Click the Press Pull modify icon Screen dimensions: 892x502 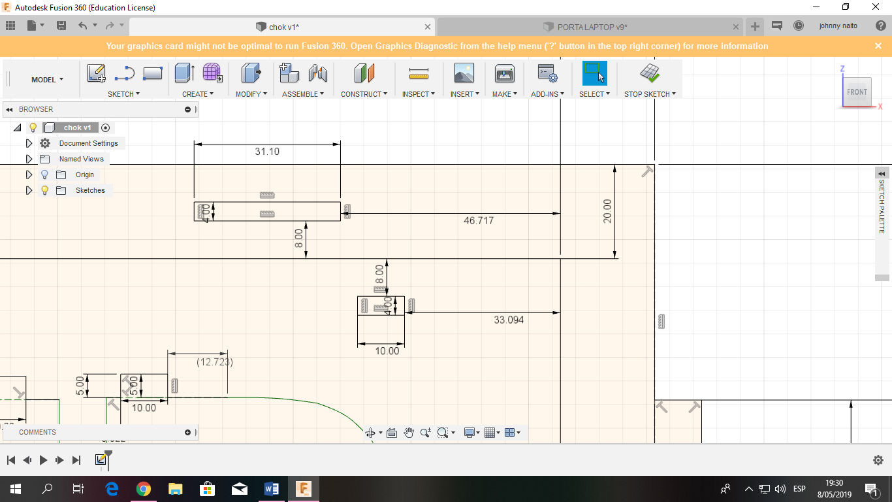[x=251, y=73]
